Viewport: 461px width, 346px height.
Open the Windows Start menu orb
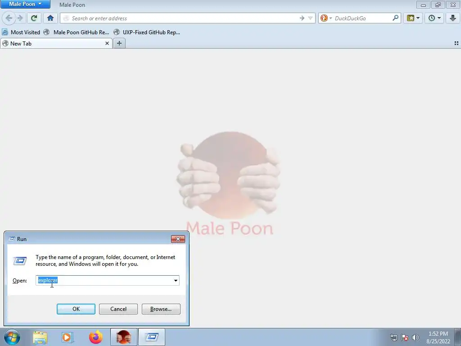[x=12, y=337]
